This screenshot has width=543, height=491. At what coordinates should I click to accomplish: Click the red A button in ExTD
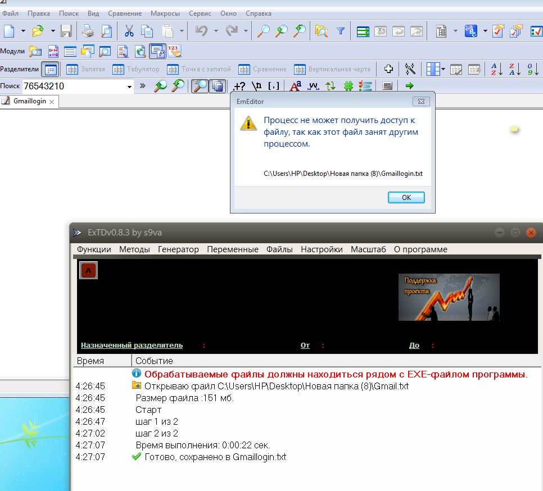click(89, 271)
